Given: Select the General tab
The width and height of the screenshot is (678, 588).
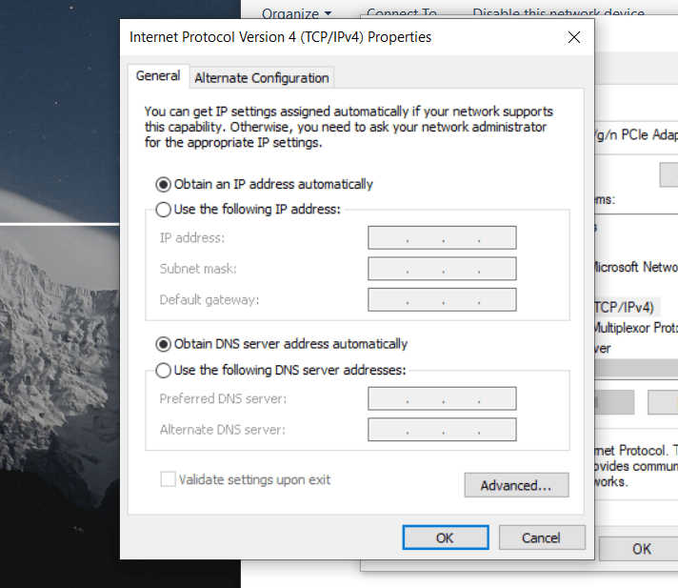Looking at the screenshot, I should click(x=158, y=76).
